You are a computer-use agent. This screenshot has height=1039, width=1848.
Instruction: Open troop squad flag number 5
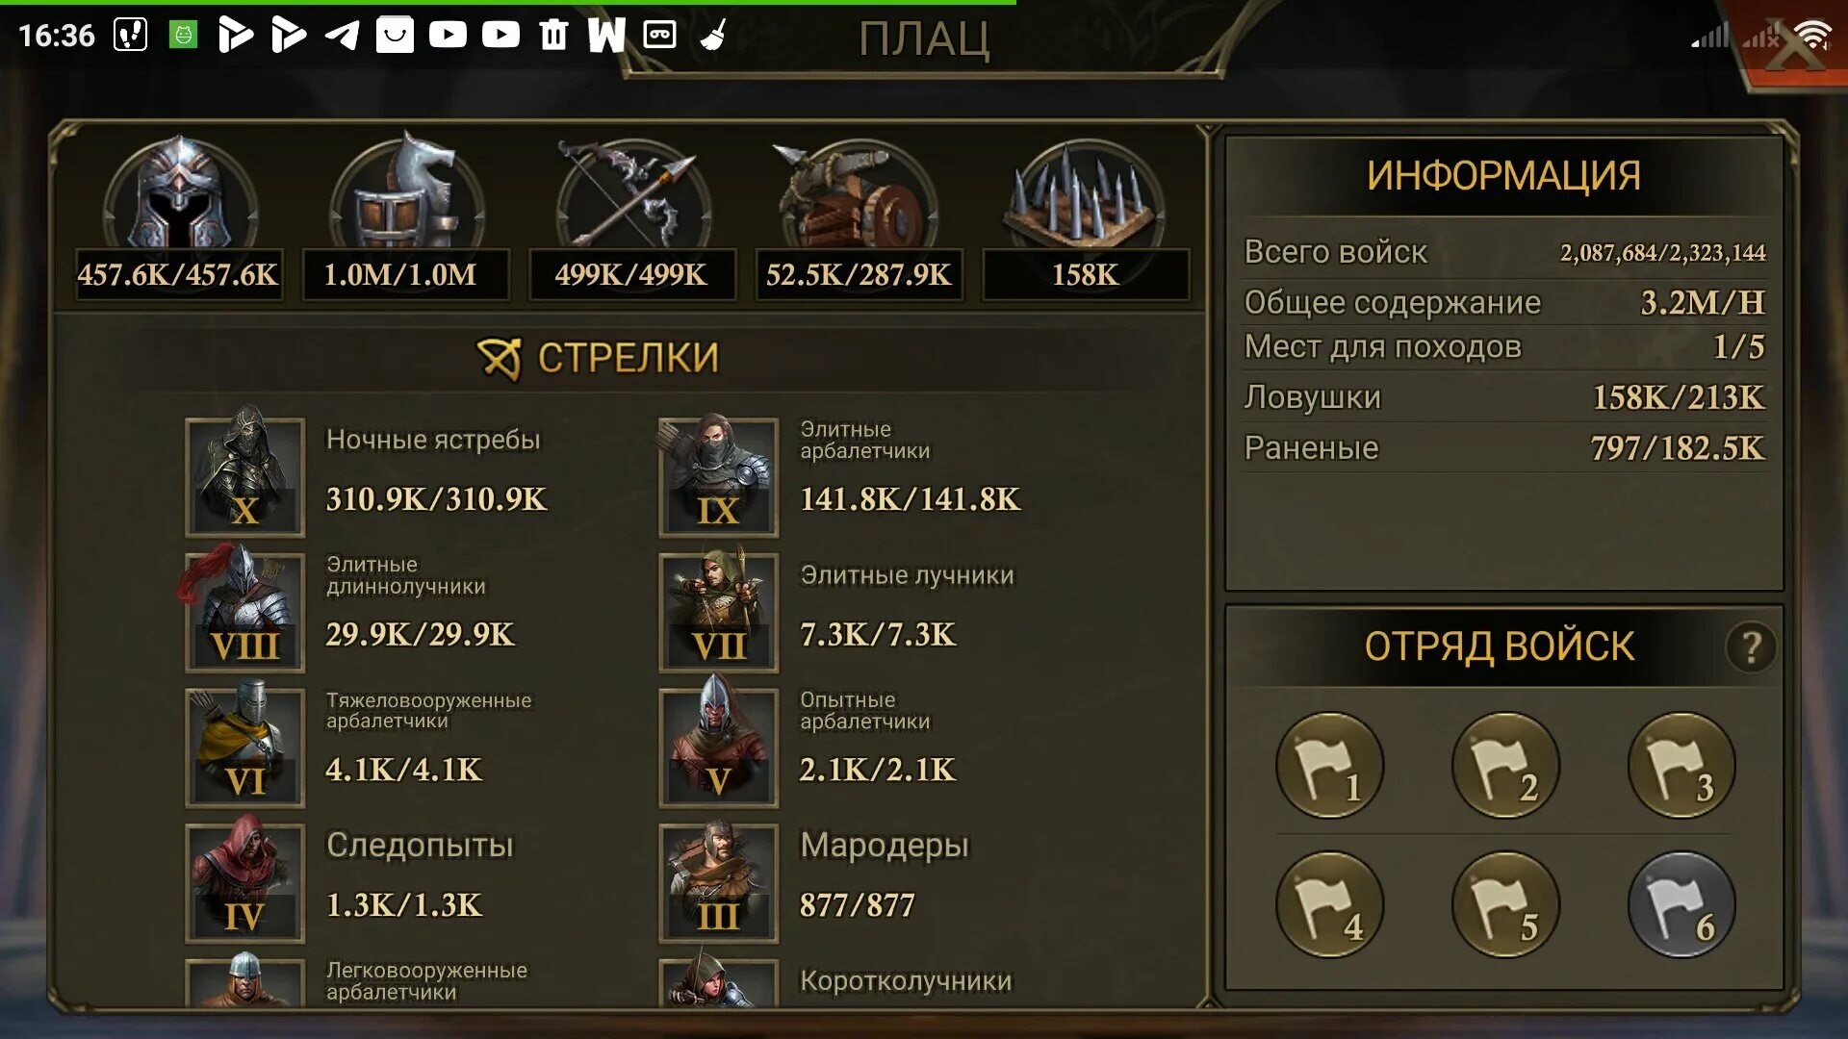(x=1505, y=904)
